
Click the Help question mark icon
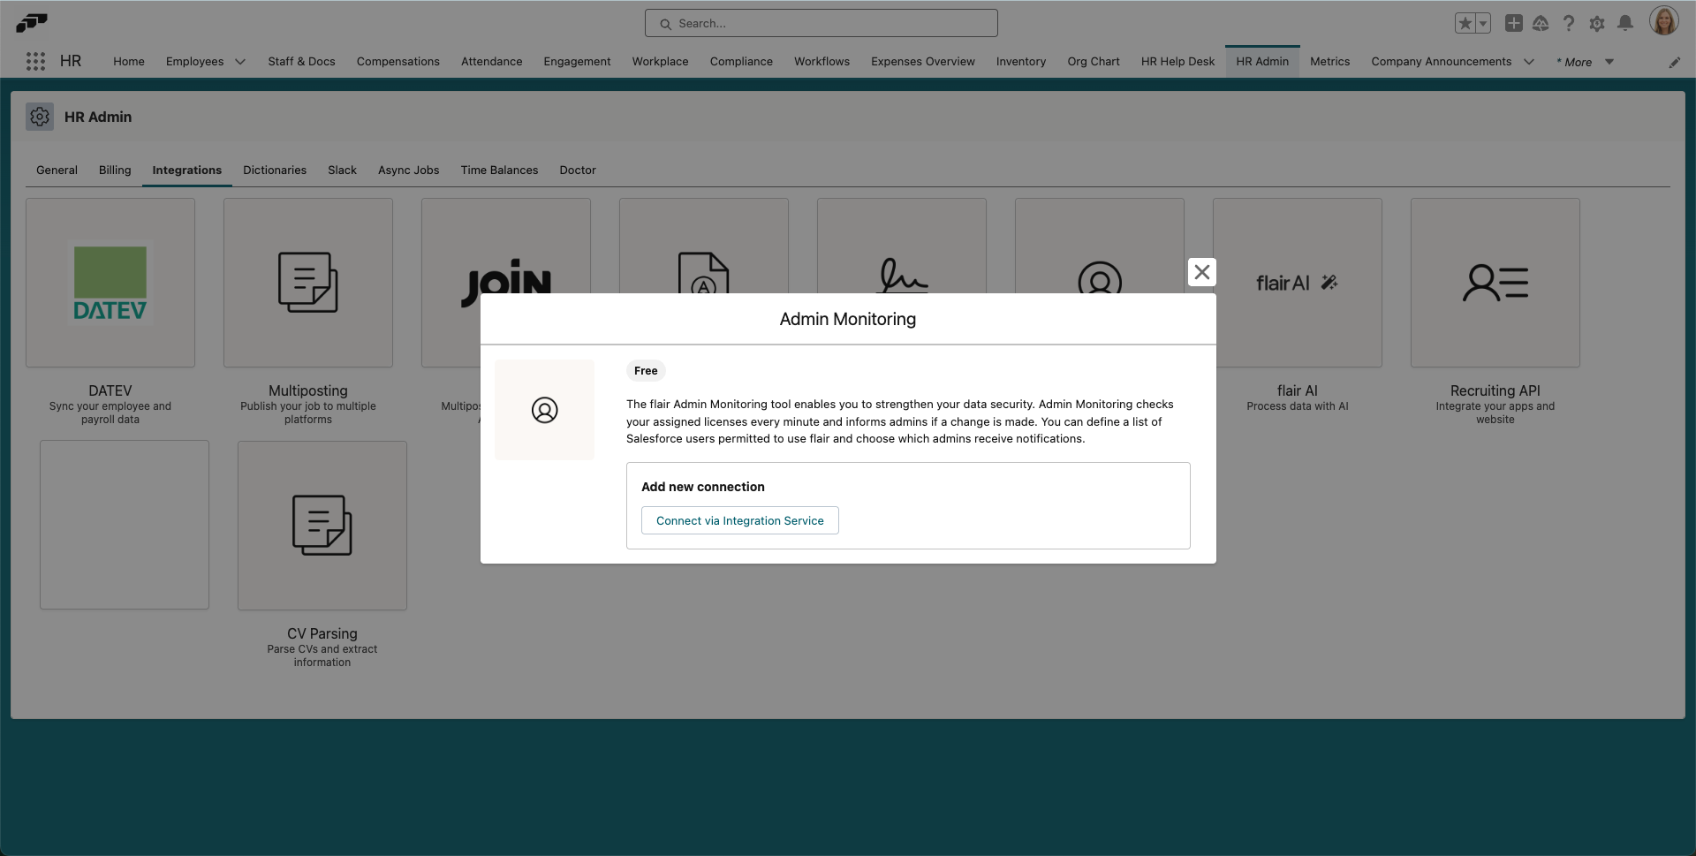tap(1568, 24)
